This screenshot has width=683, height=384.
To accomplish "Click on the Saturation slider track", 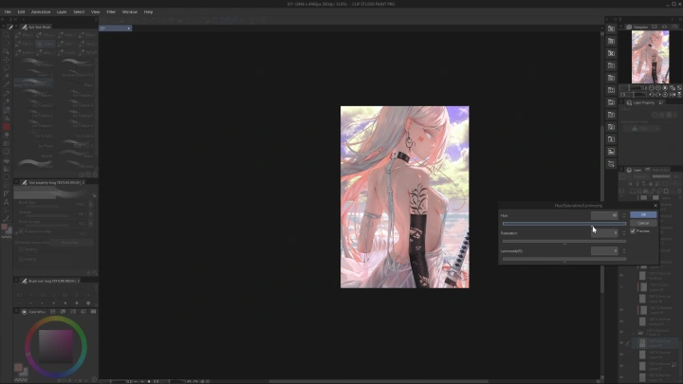I will [564, 241].
